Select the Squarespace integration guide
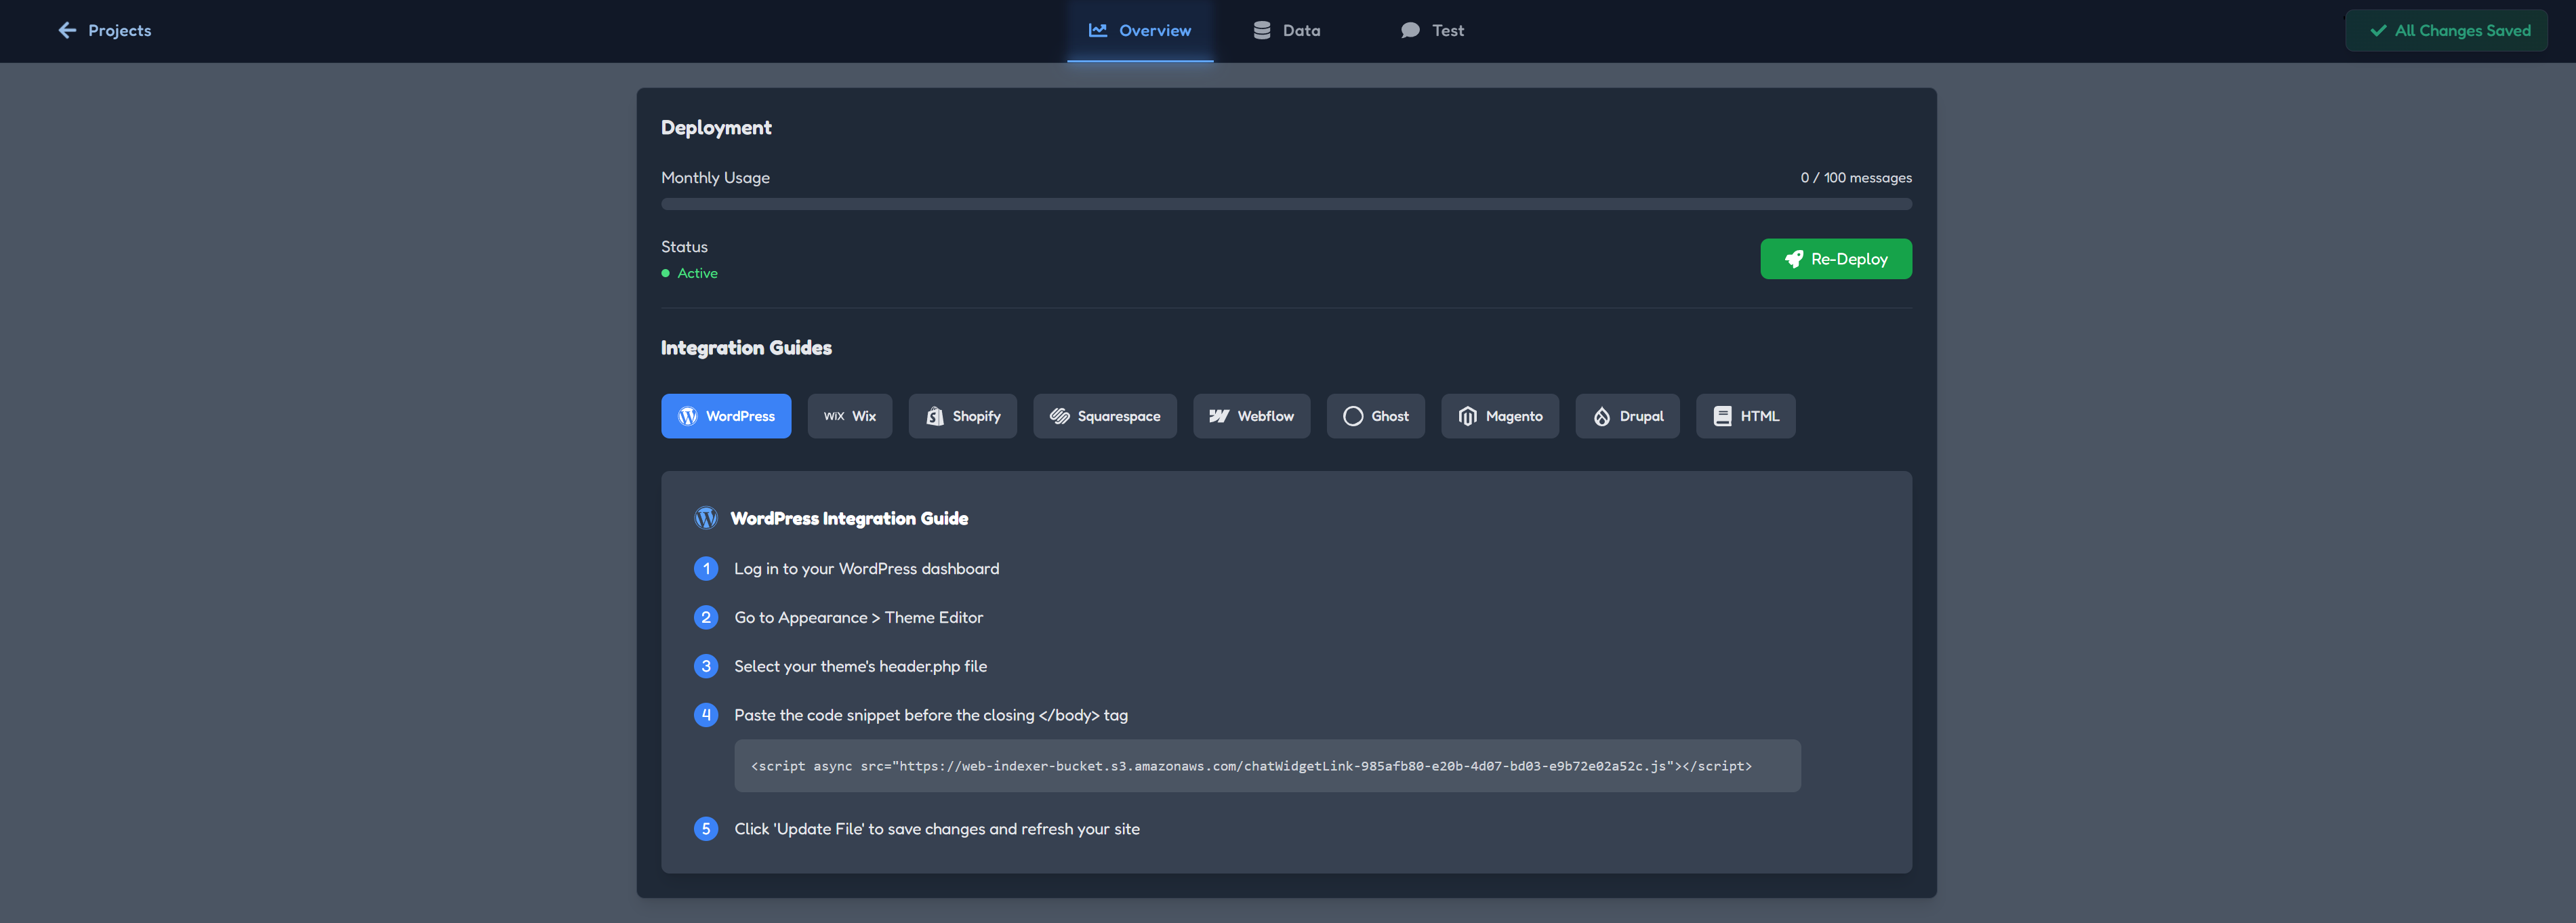This screenshot has width=2576, height=923. (x=1105, y=416)
